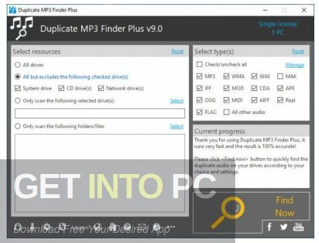Uncheck the AIFF file type
The height and width of the screenshot is (243, 319).
tap(254, 100)
